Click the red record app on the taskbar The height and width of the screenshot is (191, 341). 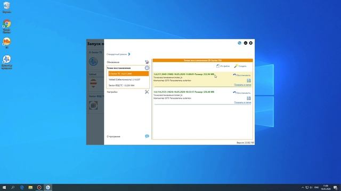click(x=39, y=187)
